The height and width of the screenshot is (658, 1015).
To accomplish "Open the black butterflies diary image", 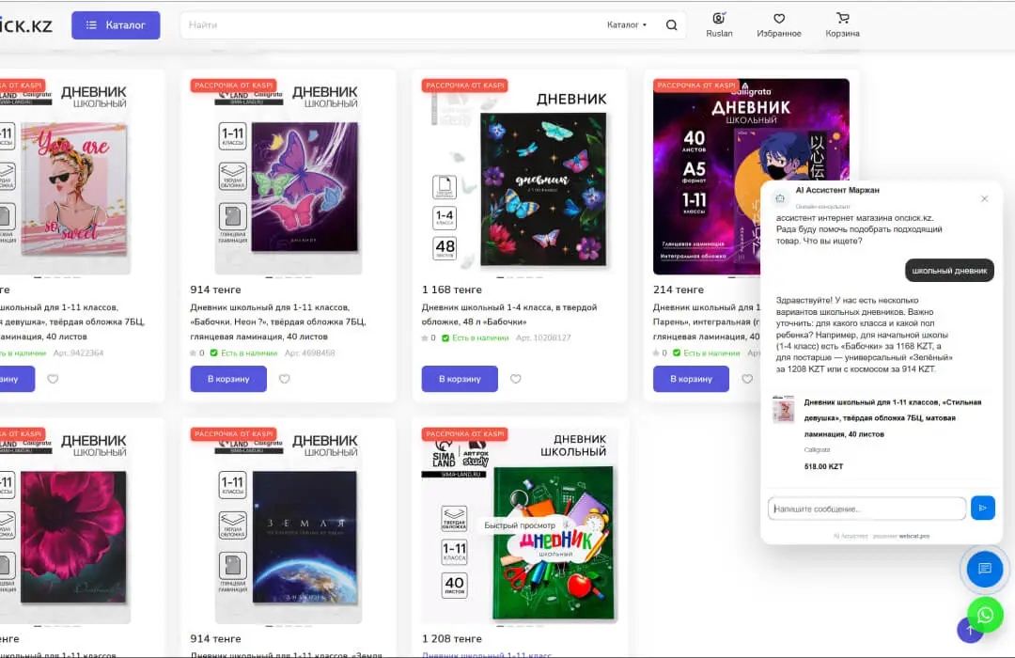I will (520, 177).
